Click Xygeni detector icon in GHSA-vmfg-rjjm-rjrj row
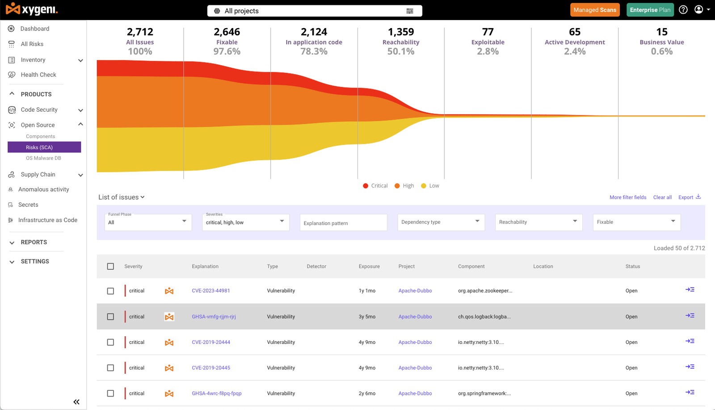 (x=169, y=317)
